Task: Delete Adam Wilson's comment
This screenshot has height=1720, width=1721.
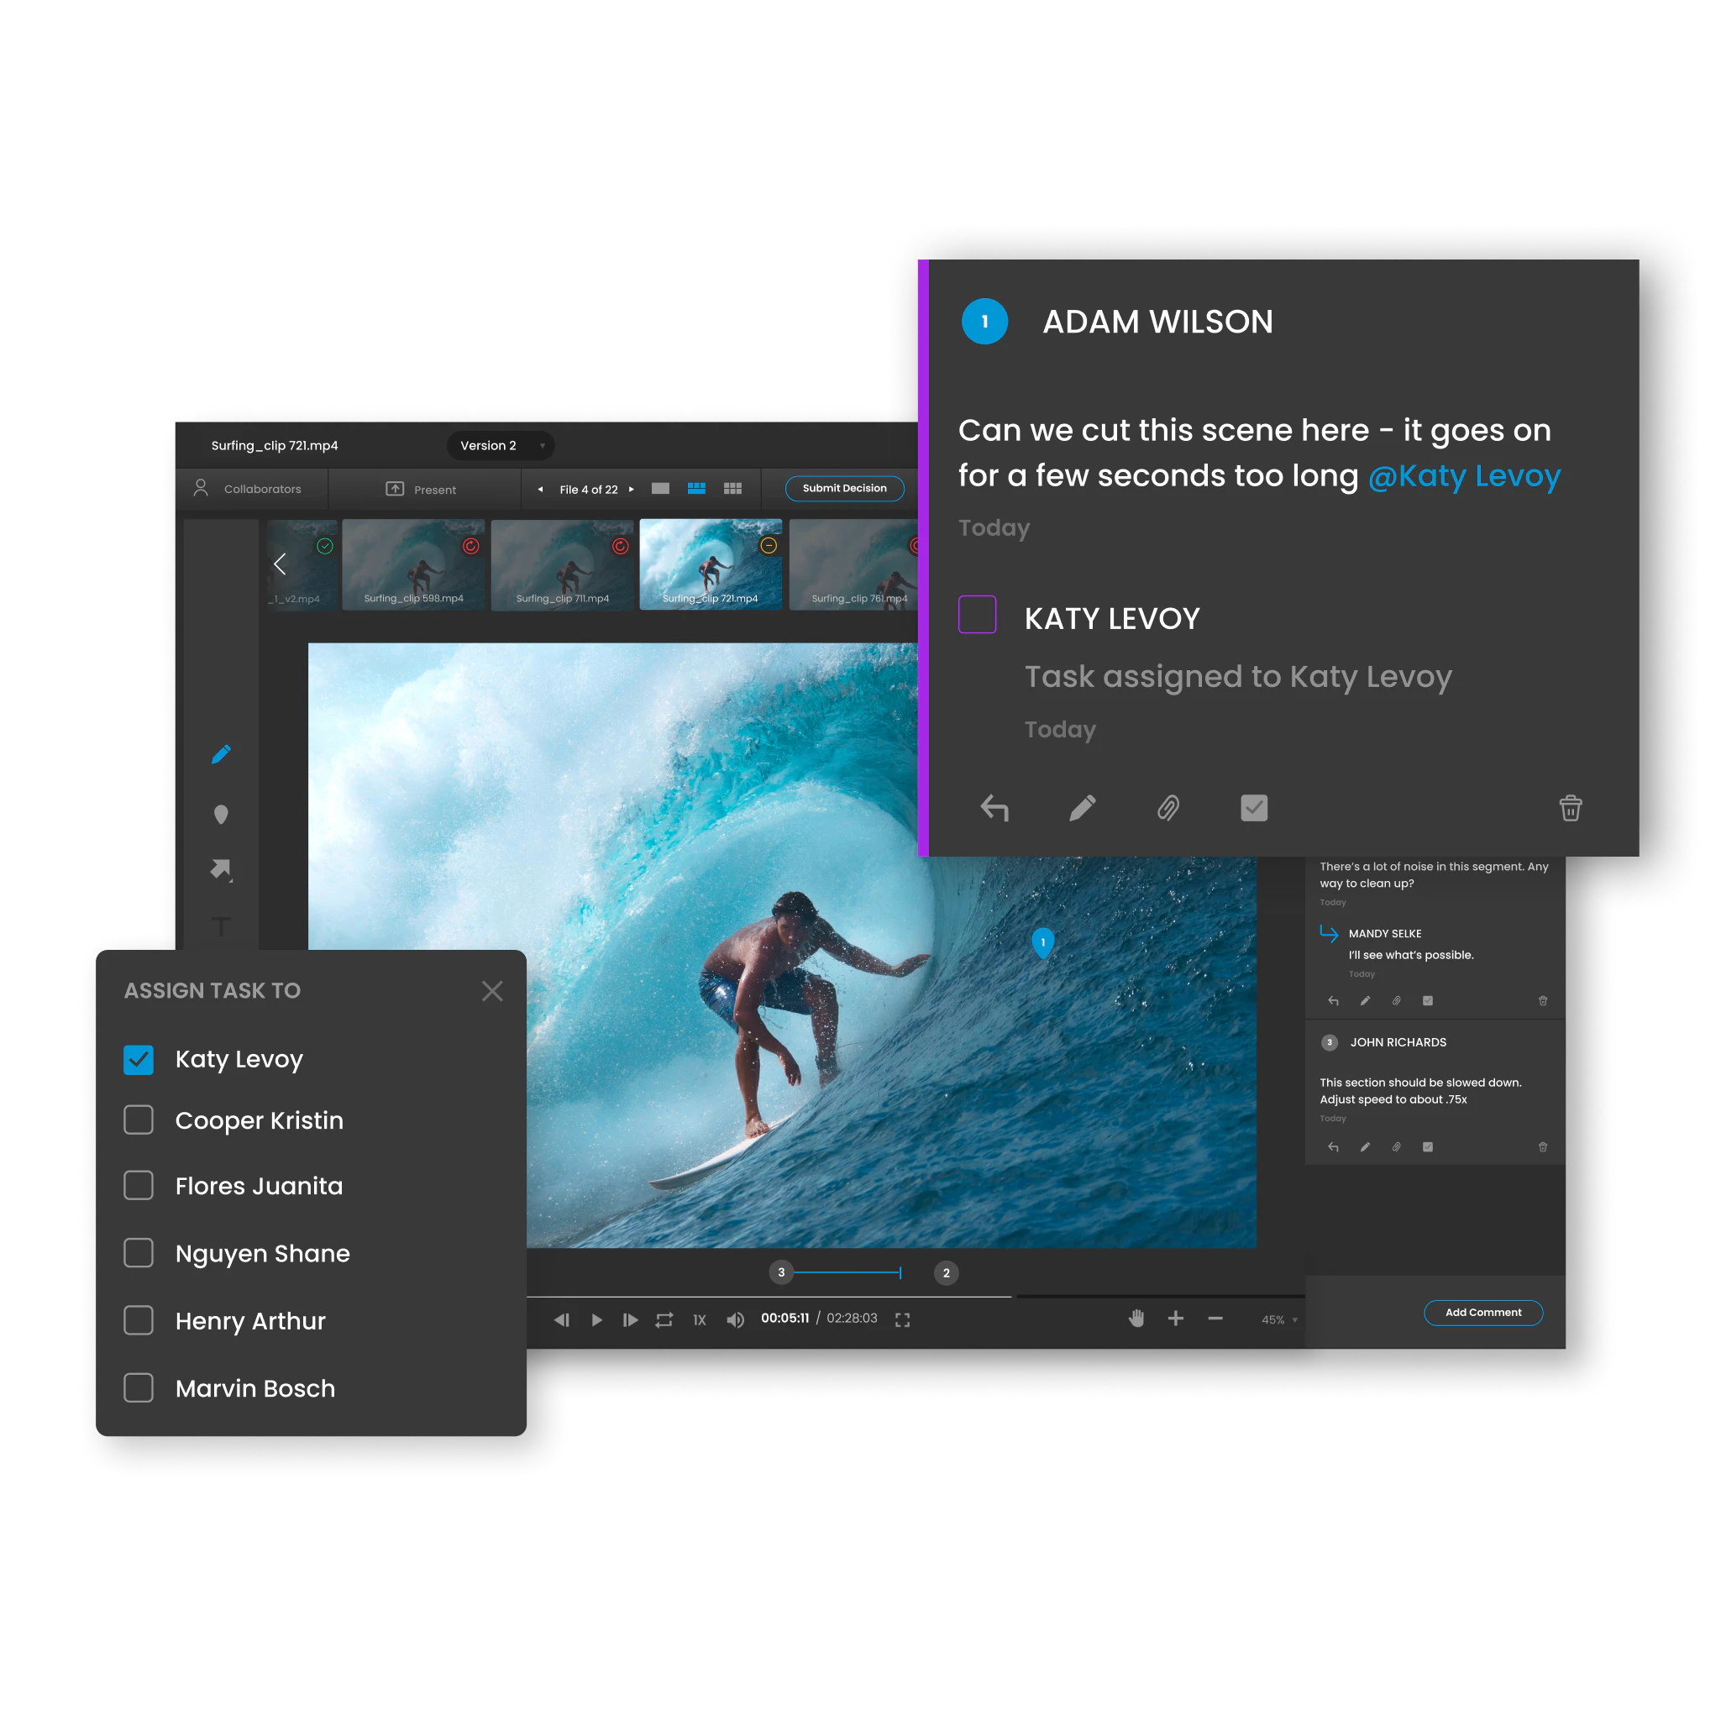Action: click(x=1571, y=808)
